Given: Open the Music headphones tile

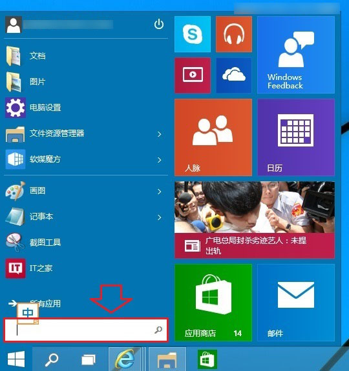Looking at the screenshot, I should pyautogui.click(x=234, y=34).
